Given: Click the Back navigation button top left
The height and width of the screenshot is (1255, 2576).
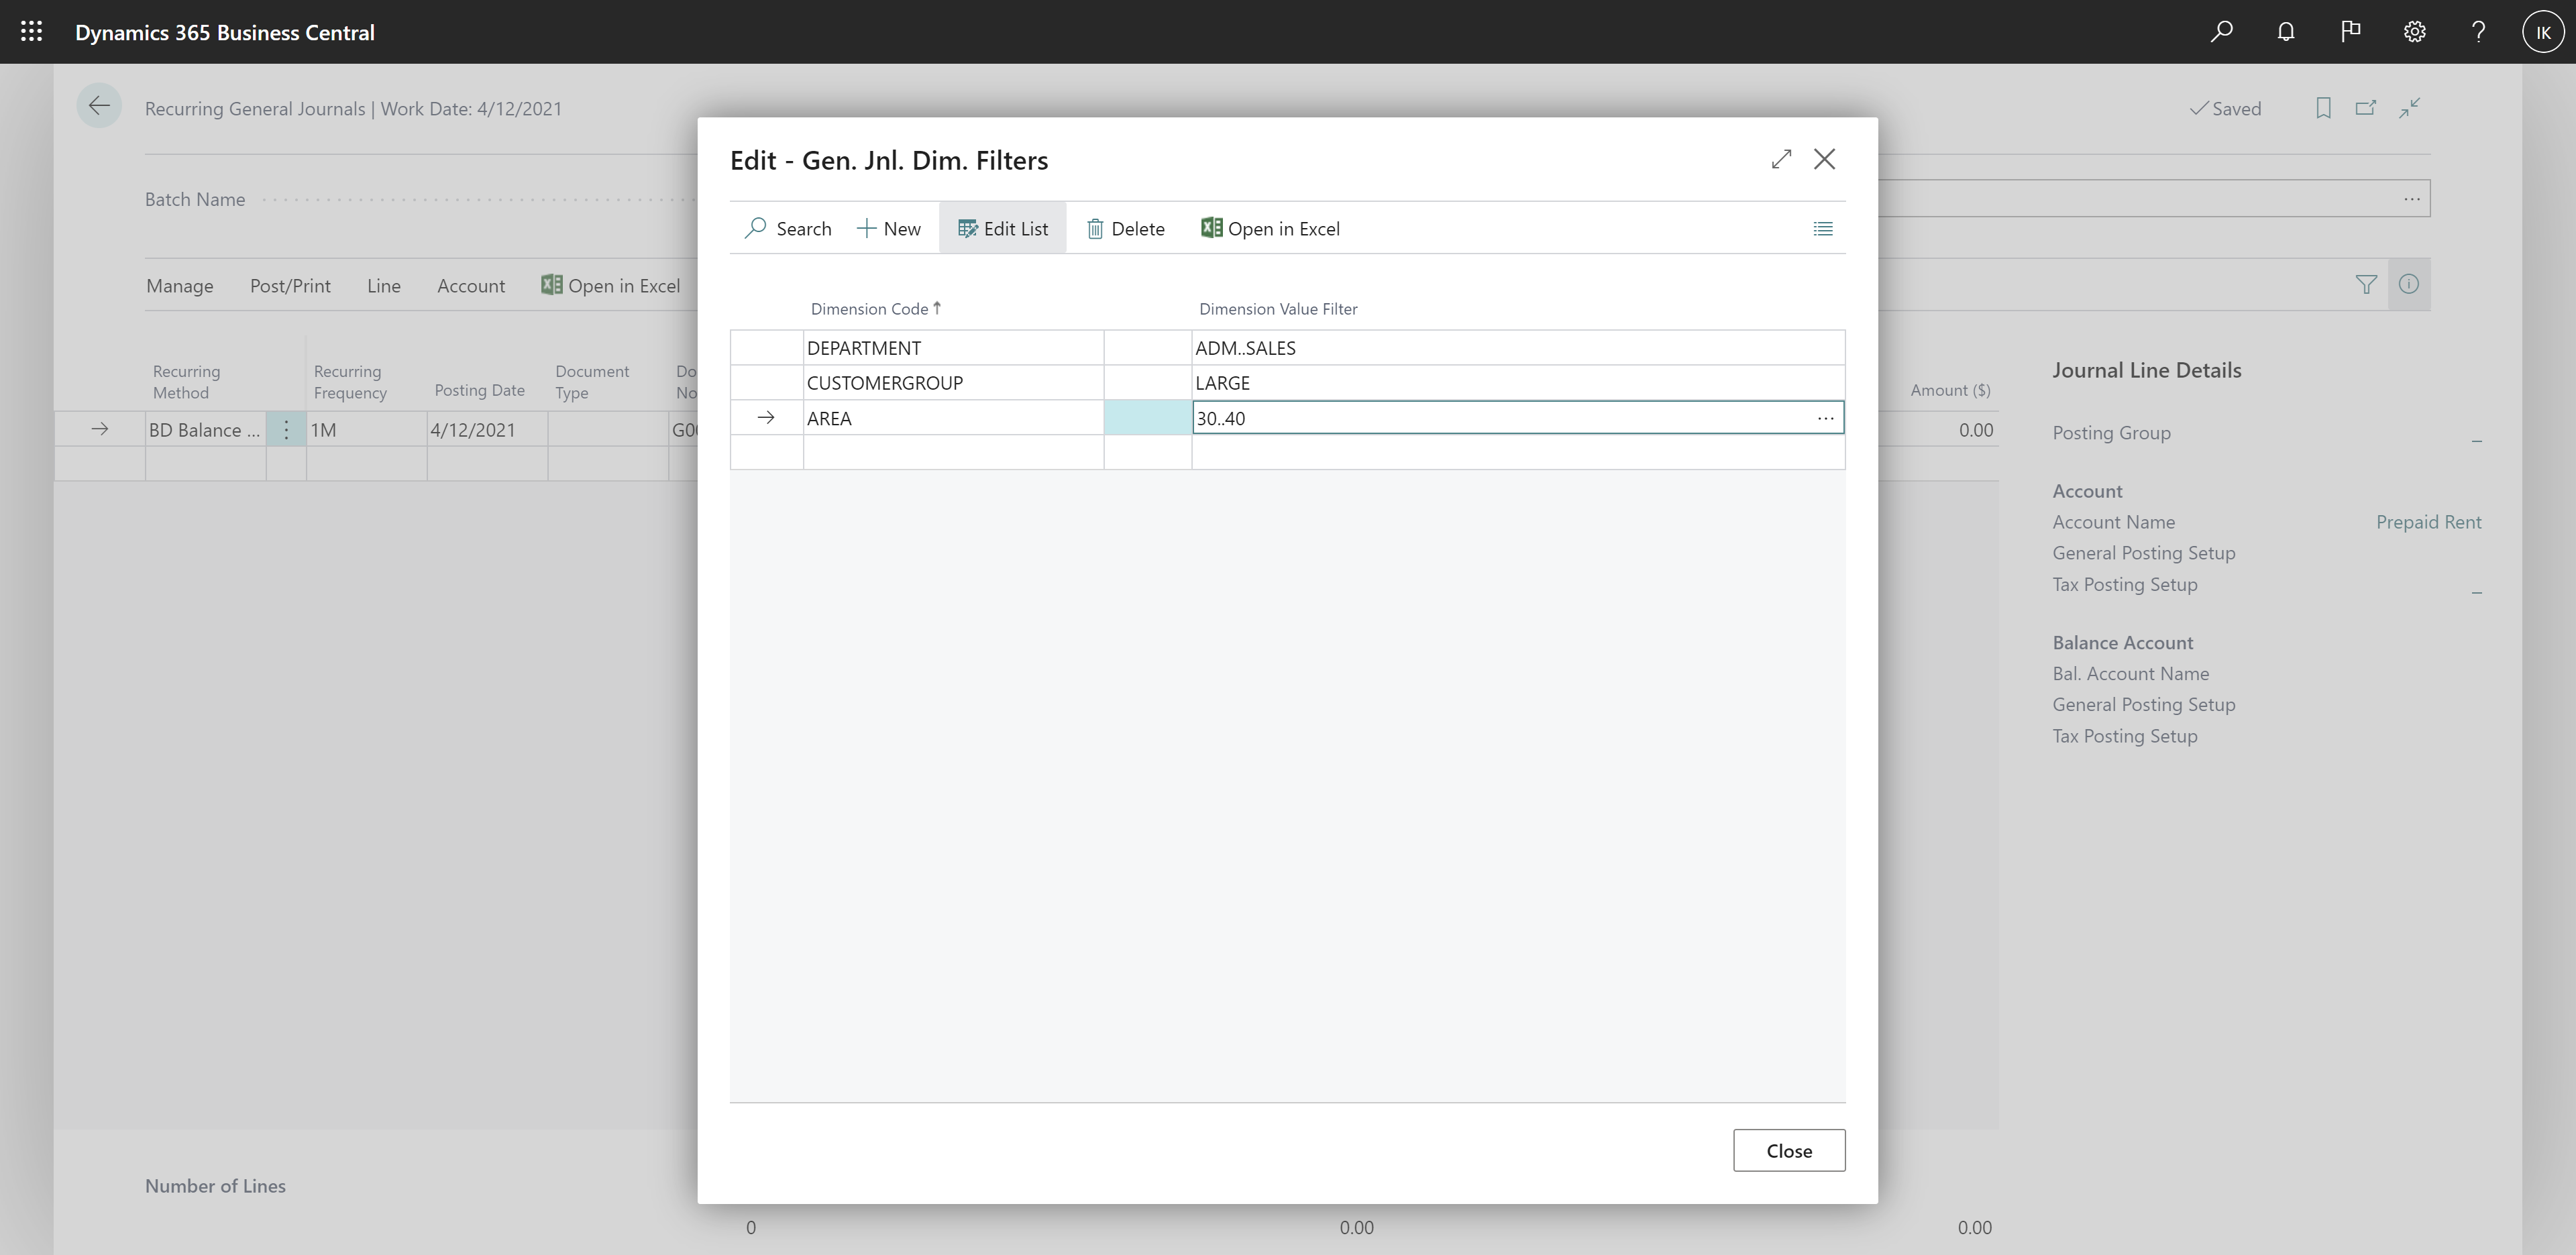Looking at the screenshot, I should click(x=99, y=105).
